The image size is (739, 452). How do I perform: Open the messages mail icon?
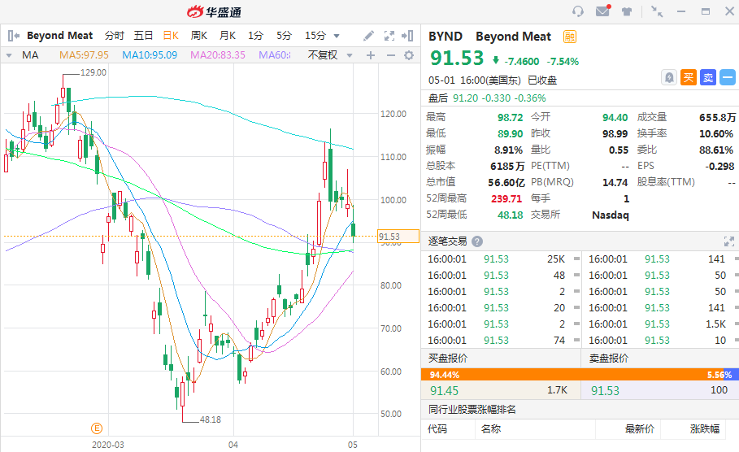pos(602,11)
